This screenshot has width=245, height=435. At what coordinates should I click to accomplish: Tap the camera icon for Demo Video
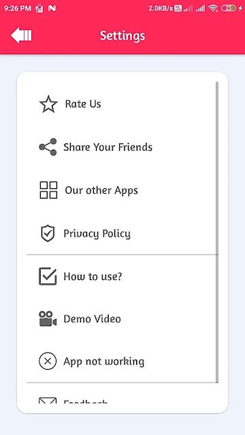(48, 319)
